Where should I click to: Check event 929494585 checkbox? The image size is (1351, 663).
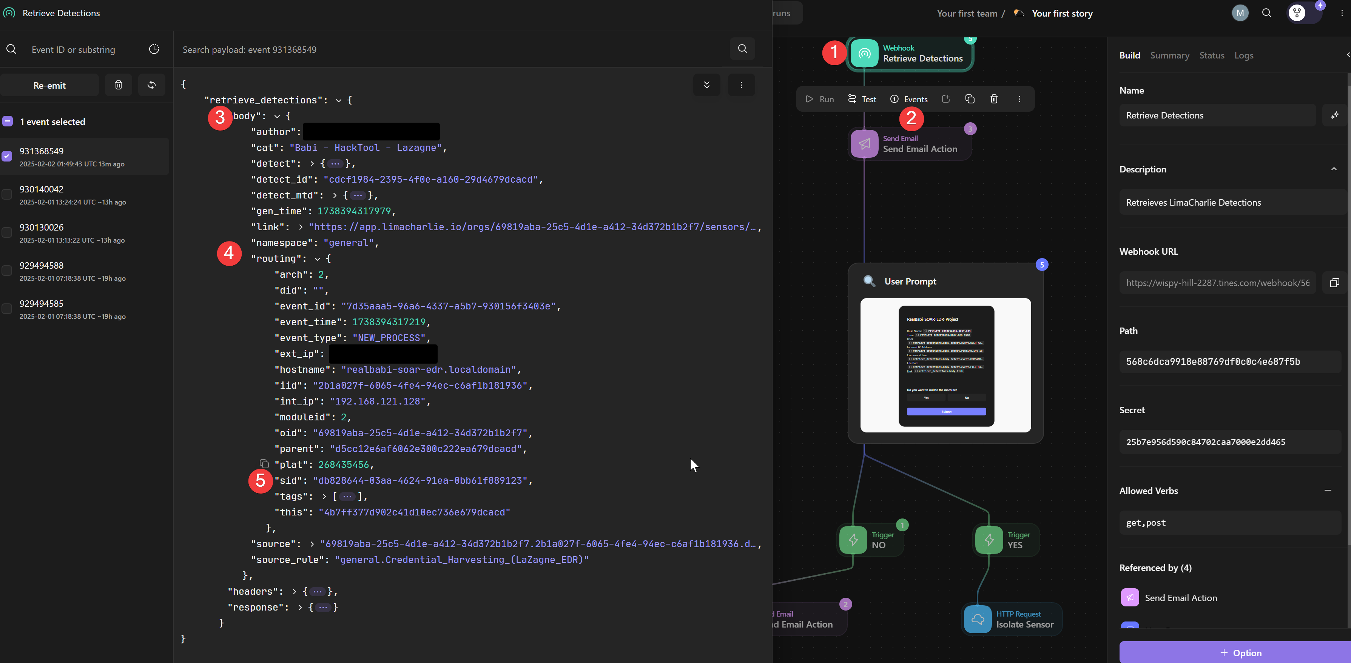[x=7, y=309]
